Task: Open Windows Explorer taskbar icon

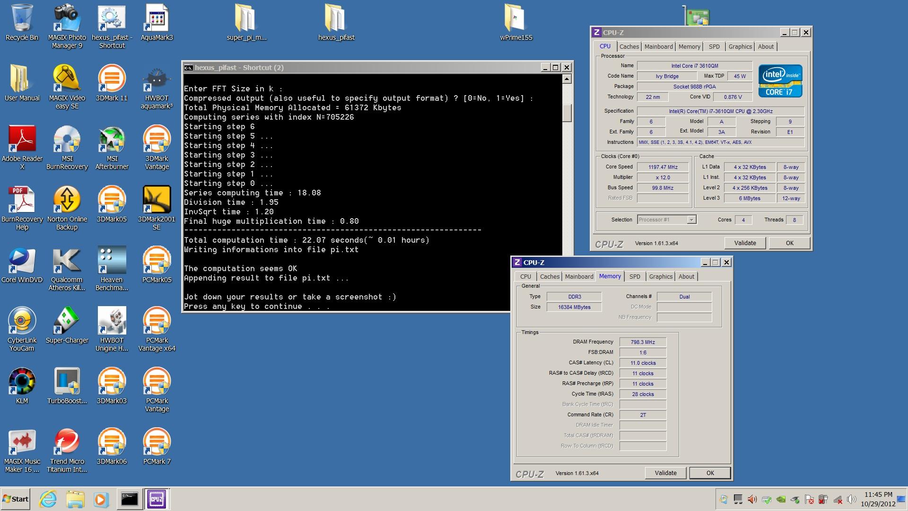Action: [x=75, y=499]
